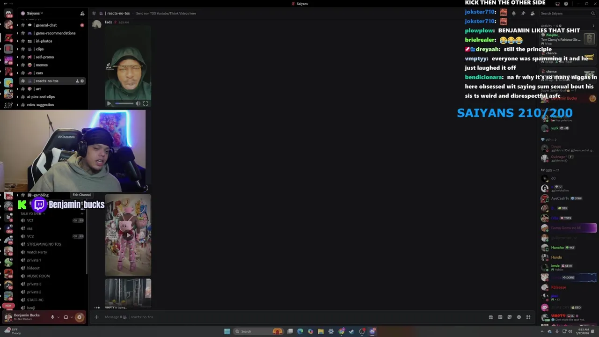Go to the clips channel
Viewport: 599px width, 337px height.
(51, 49)
